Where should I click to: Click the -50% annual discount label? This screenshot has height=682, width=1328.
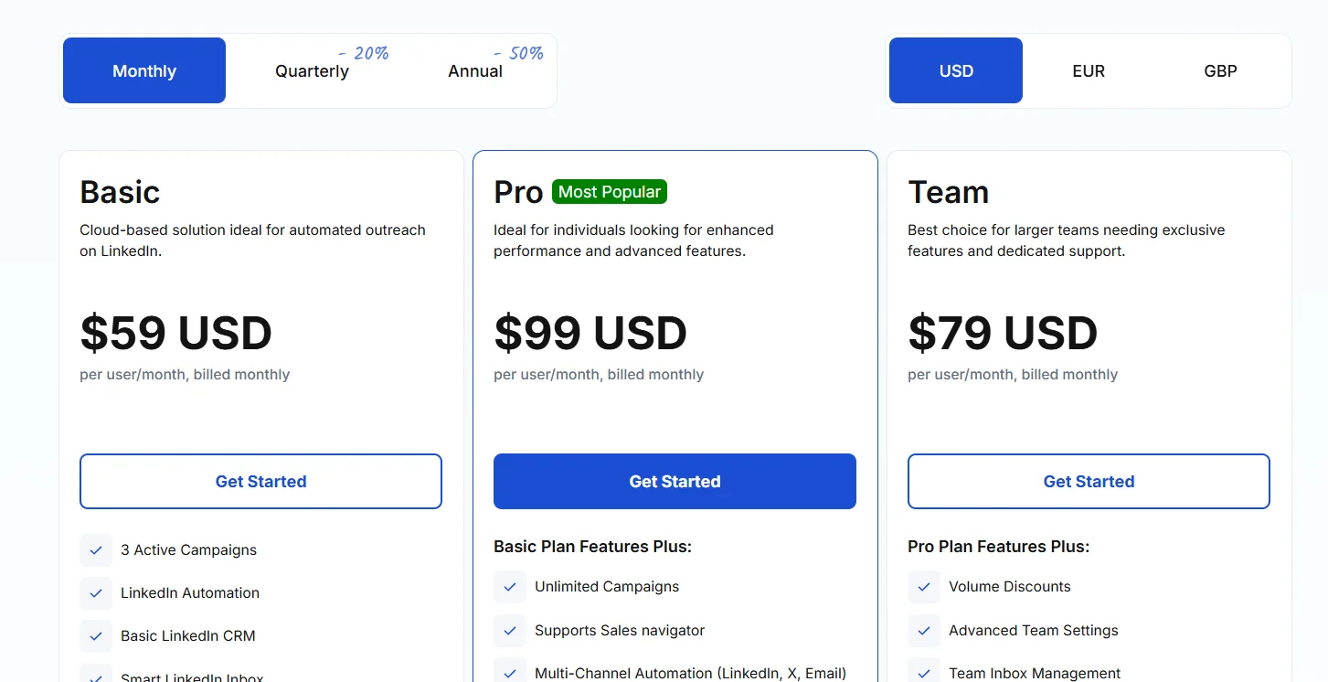tap(518, 53)
